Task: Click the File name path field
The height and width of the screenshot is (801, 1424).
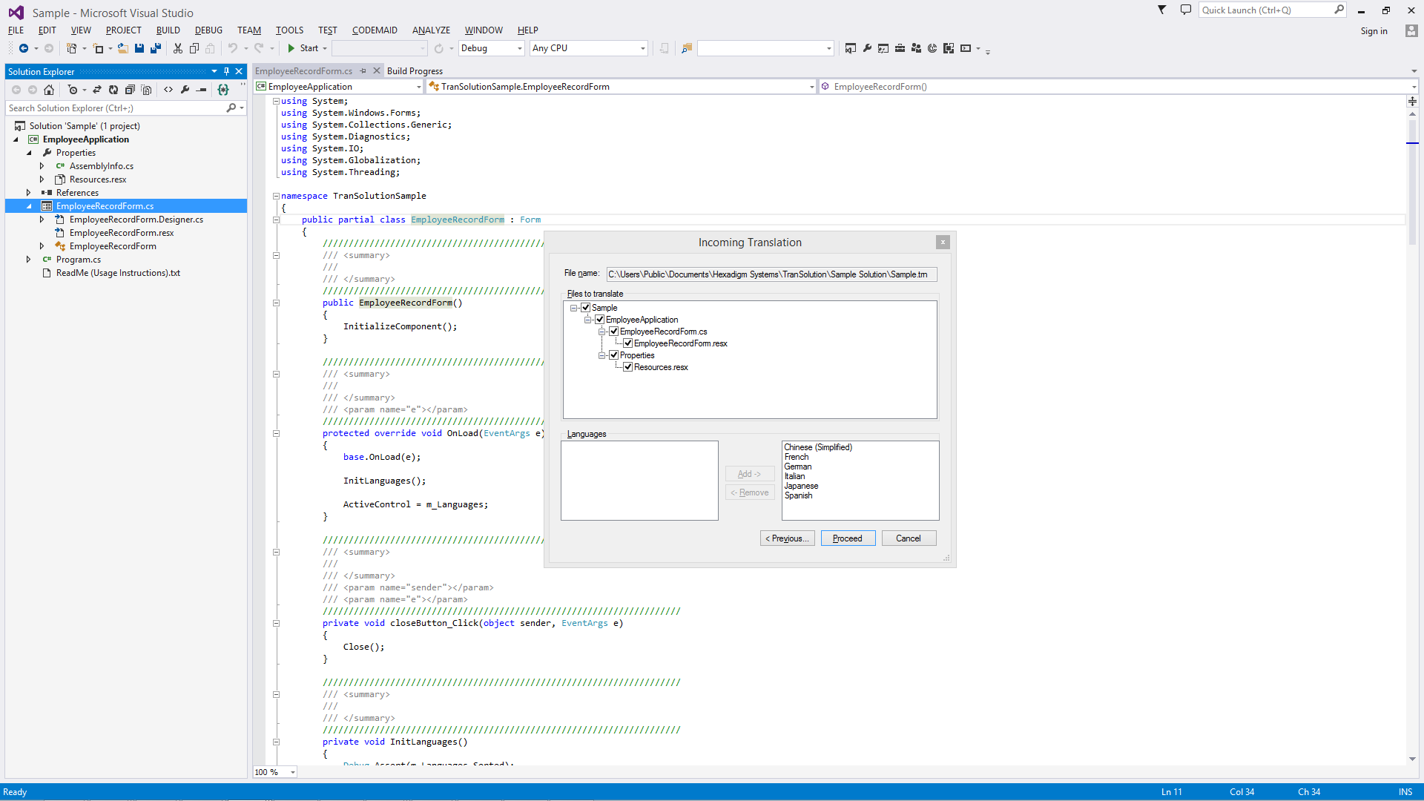Action: coord(771,274)
